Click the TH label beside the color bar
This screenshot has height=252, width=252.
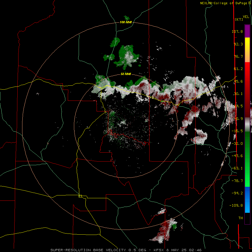(241, 218)
